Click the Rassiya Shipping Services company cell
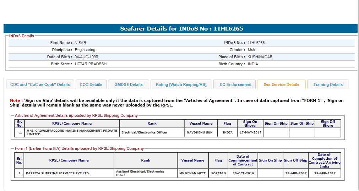The height and width of the screenshot is (191, 359). 58,173
